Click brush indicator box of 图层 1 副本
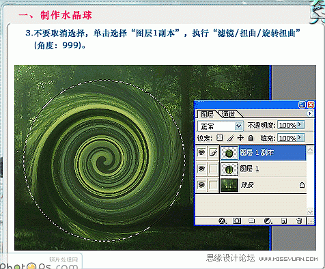The image size is (325, 269). (x=213, y=152)
